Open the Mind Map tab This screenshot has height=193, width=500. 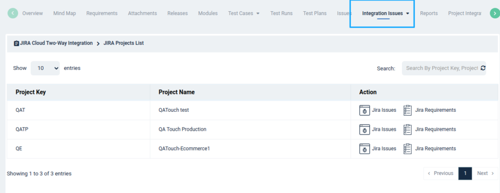point(64,13)
